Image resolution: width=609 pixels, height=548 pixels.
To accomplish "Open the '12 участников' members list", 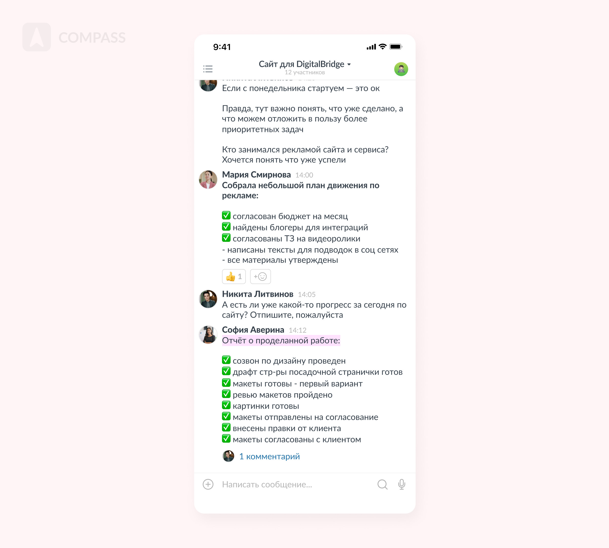I will click(x=304, y=72).
